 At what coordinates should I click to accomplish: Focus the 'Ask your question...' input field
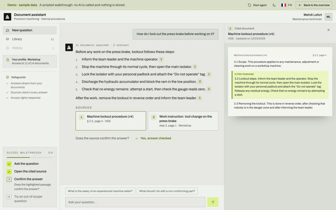(x=135, y=202)
